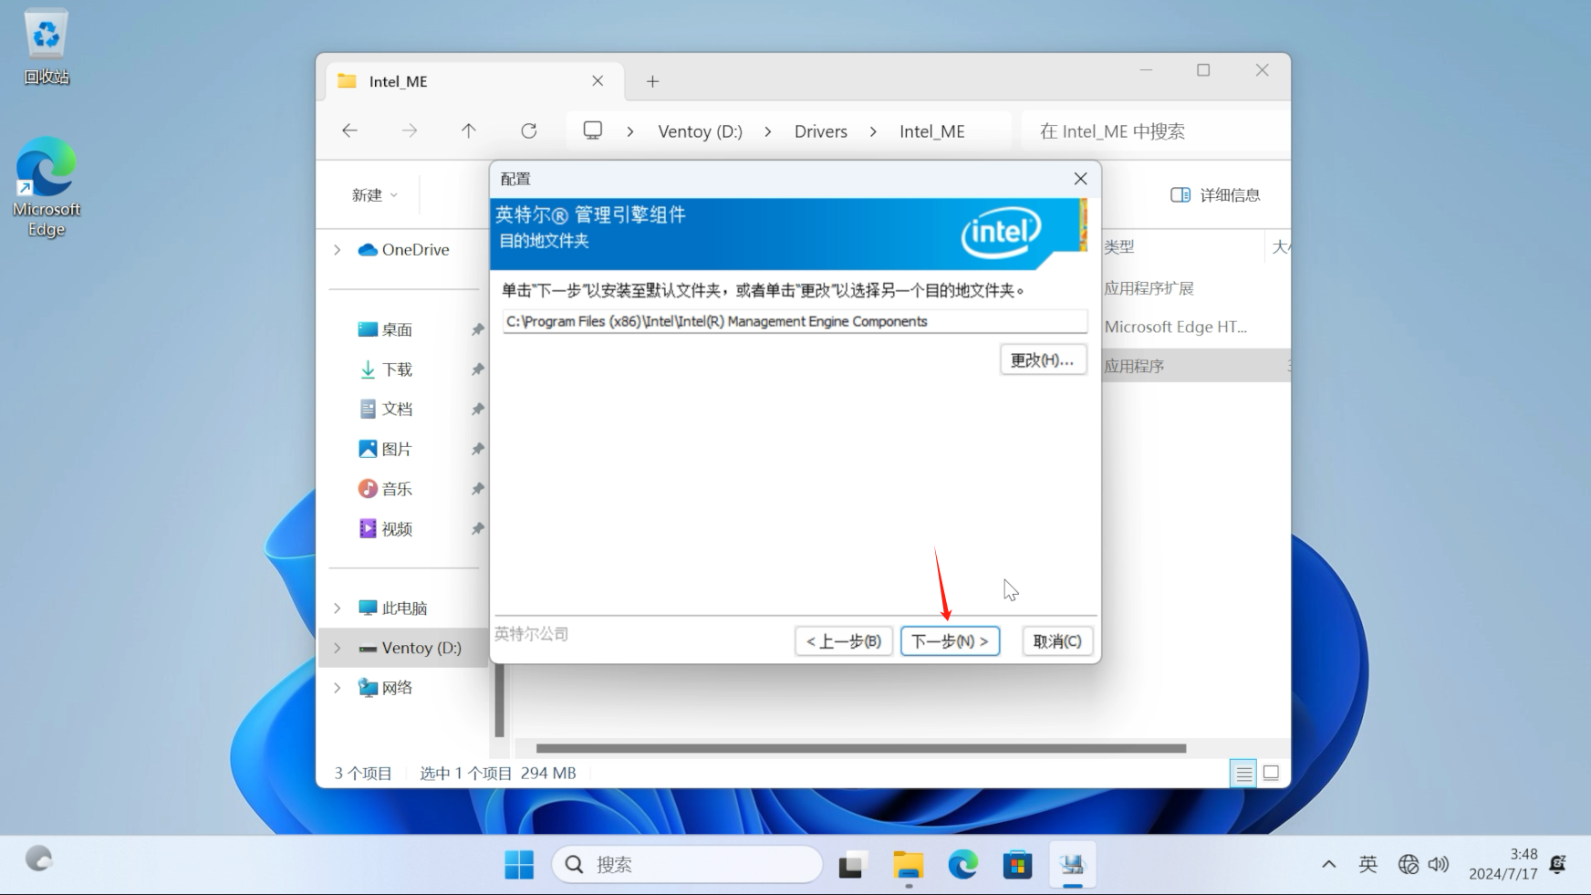Viewport: 1591px width, 895px height.
Task: Click the pin icon next to 音乐
Action: pos(477,489)
